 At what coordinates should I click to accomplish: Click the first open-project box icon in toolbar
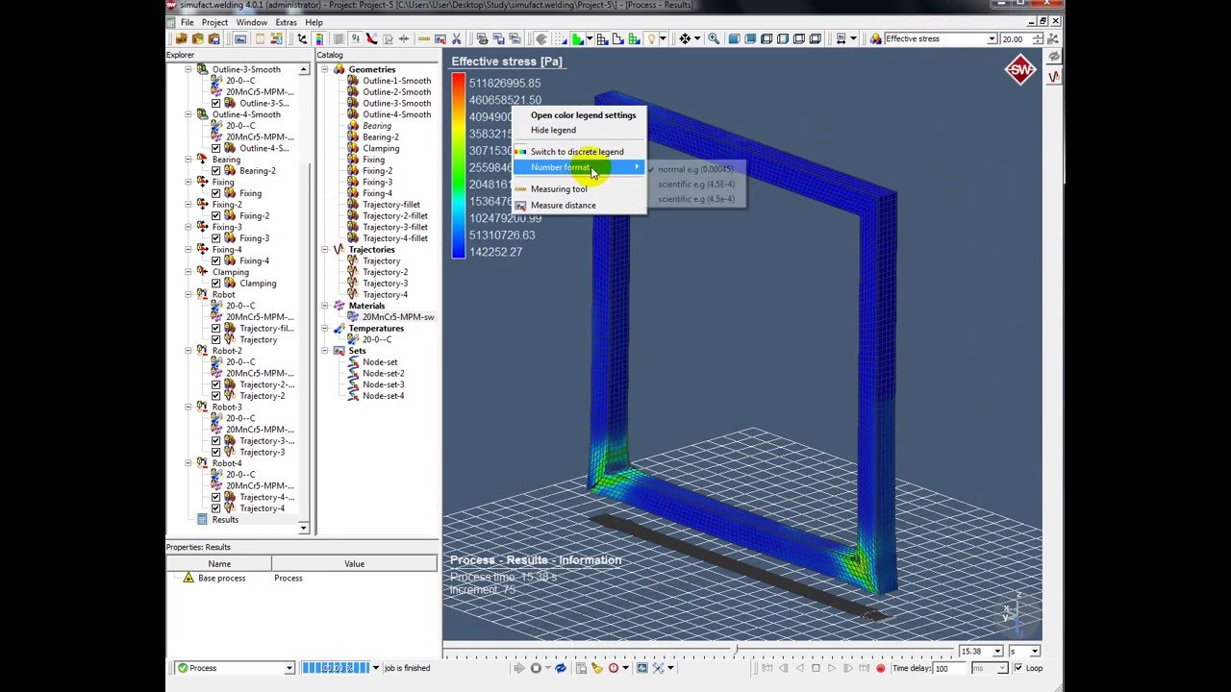[181, 38]
